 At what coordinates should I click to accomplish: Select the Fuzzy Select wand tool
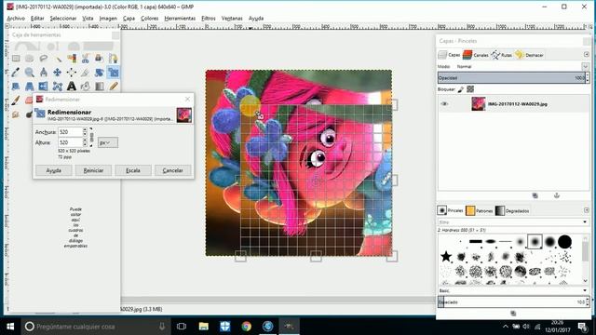[x=58, y=59]
